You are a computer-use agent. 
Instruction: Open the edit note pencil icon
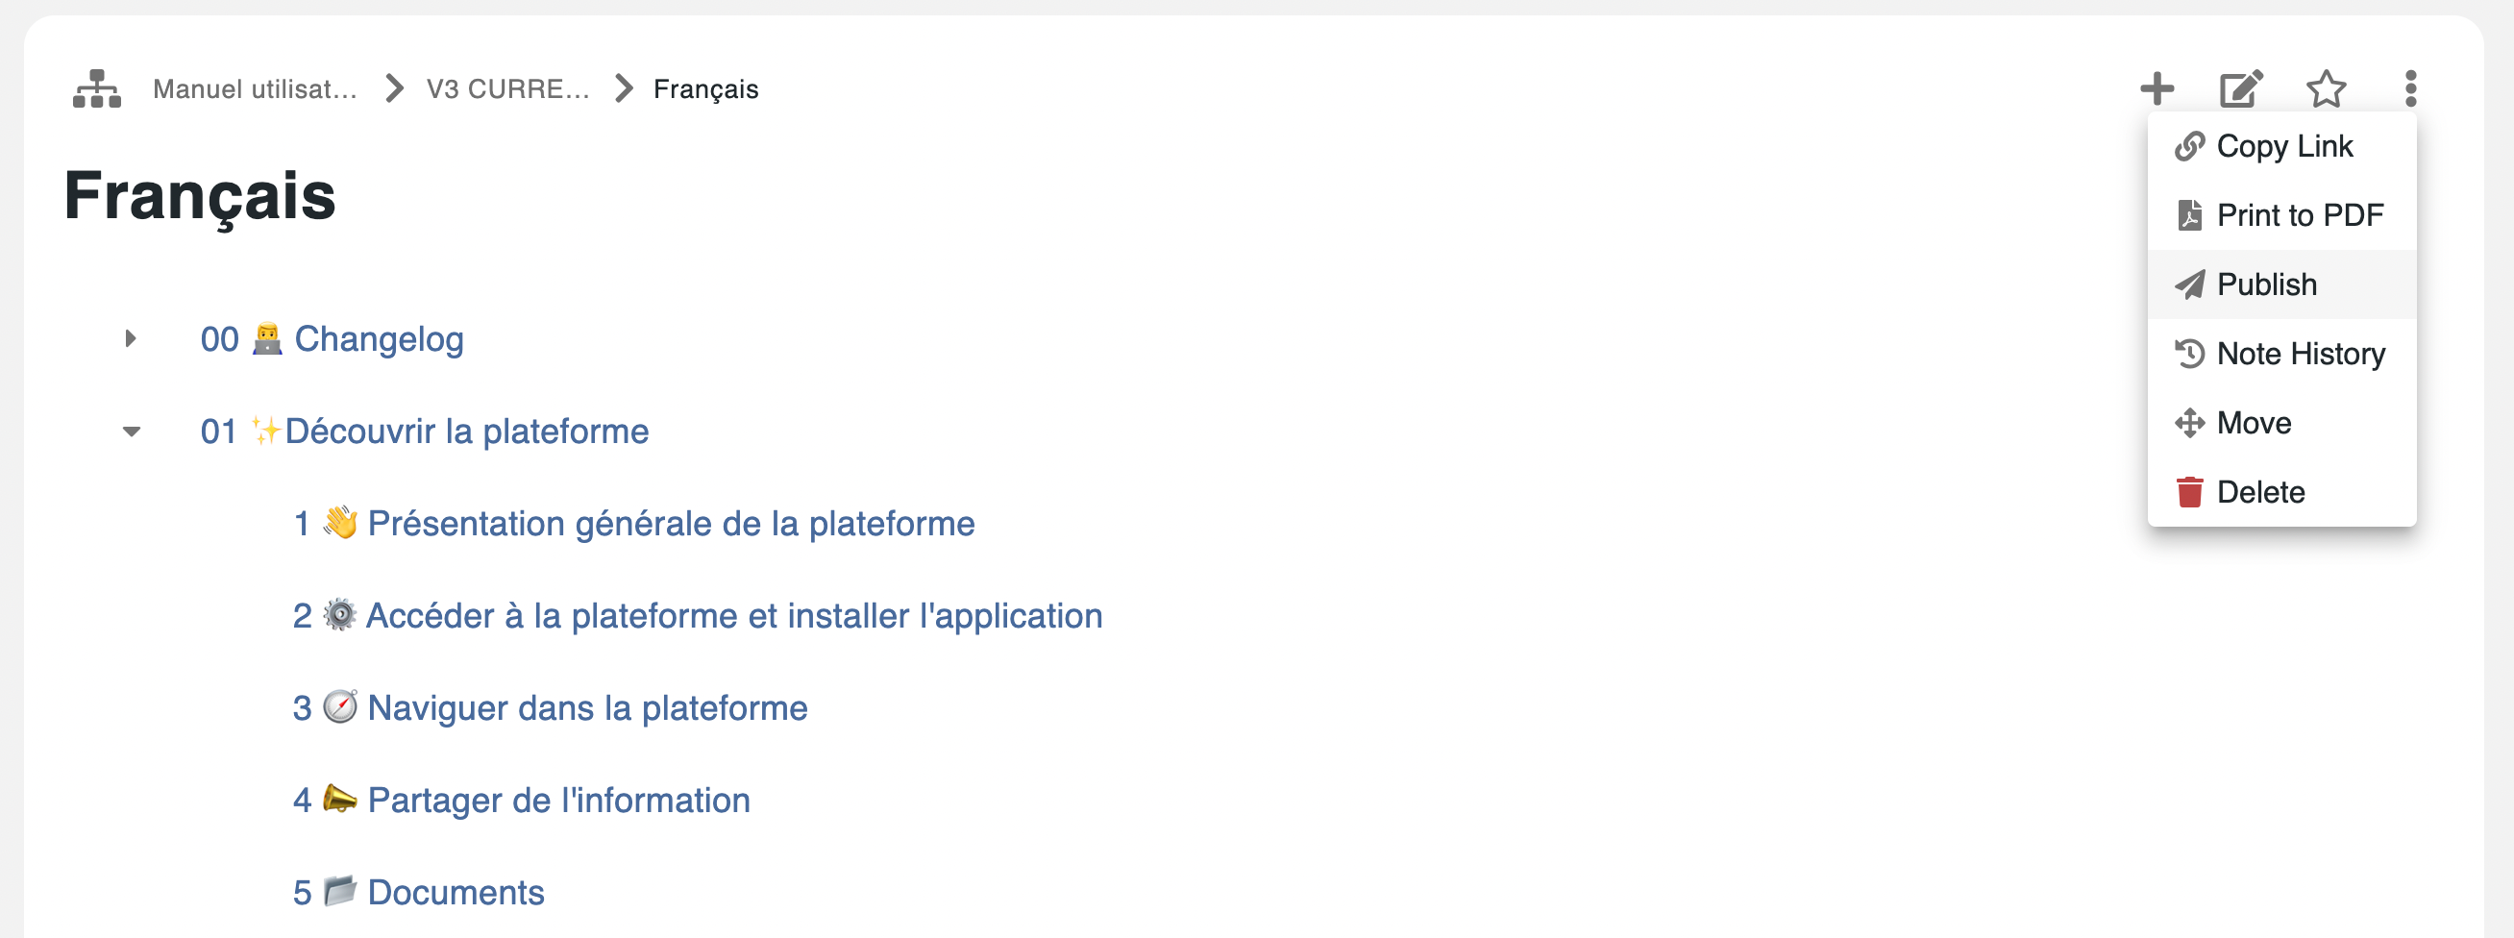pos(2241,88)
